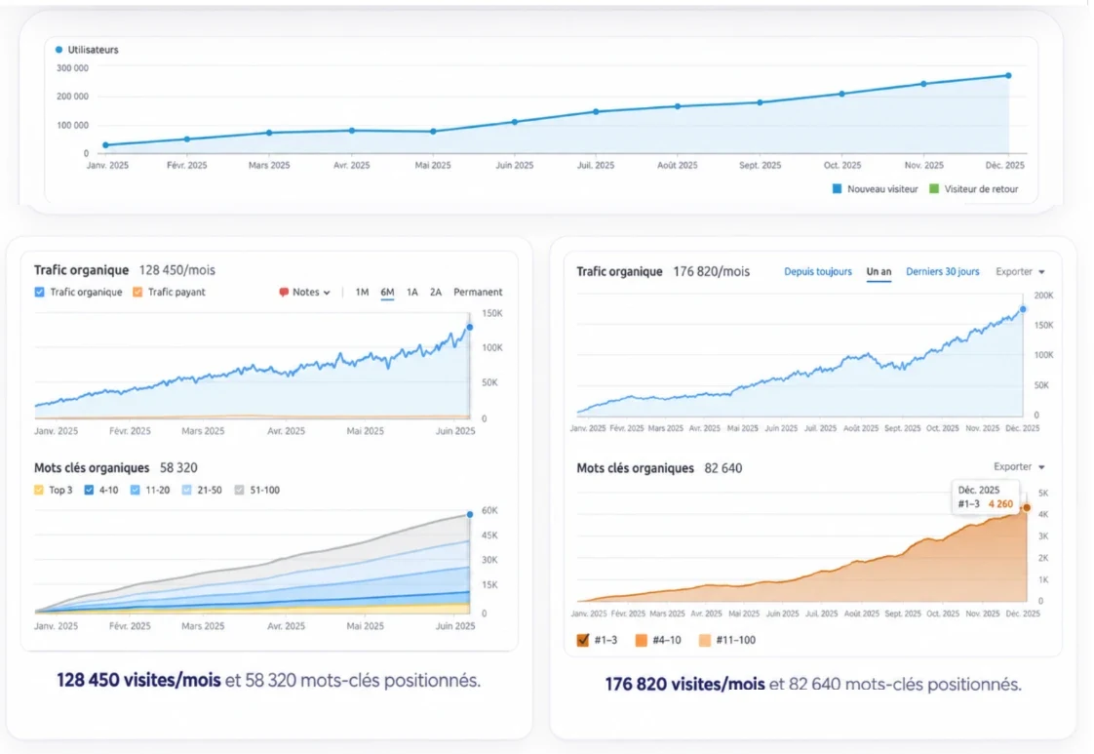Select the 1A time range
The width and height of the screenshot is (1094, 754).
[x=412, y=292]
